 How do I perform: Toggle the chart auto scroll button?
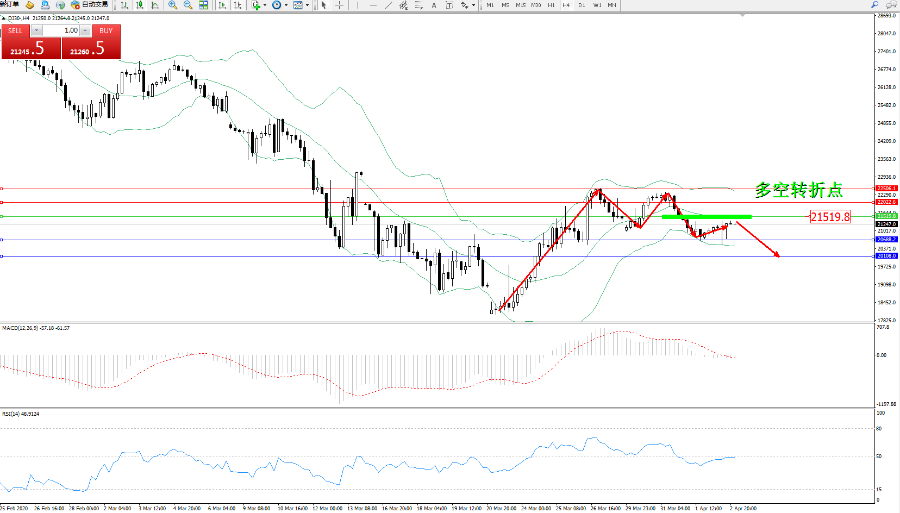point(222,5)
